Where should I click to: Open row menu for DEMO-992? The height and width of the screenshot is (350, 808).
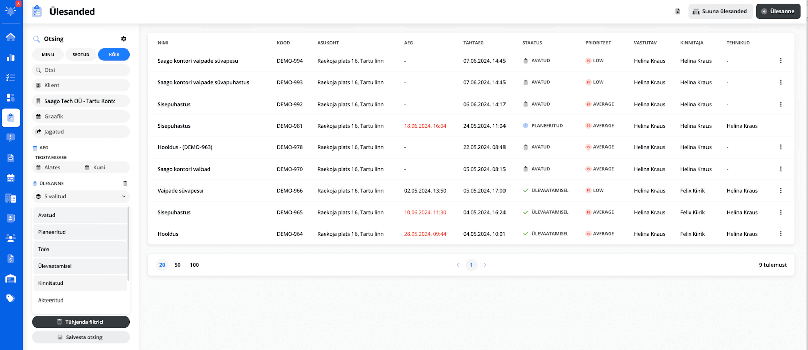tap(781, 104)
